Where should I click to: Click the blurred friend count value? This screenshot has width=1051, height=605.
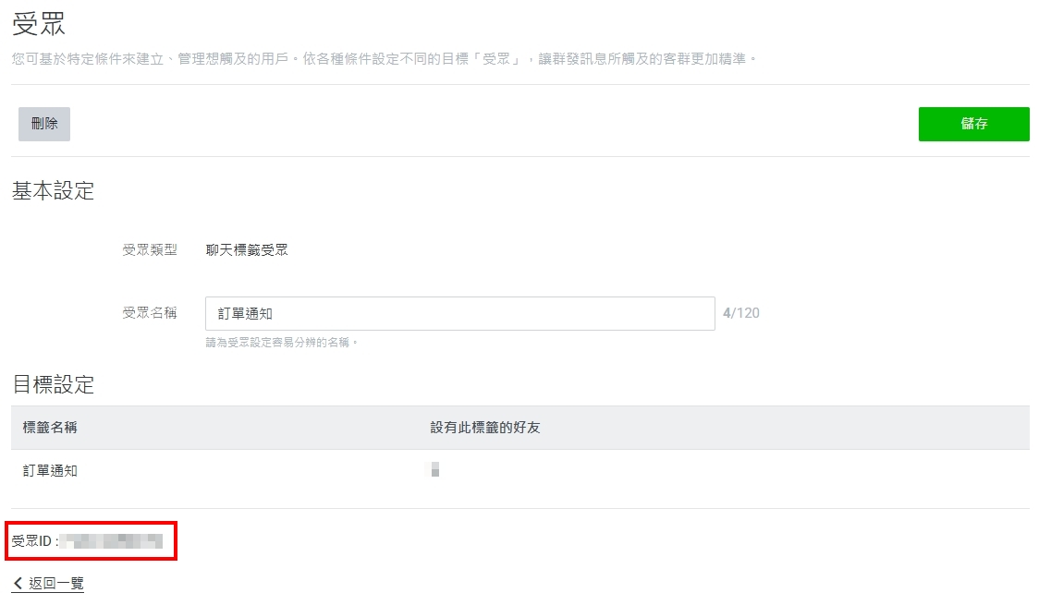tap(433, 470)
